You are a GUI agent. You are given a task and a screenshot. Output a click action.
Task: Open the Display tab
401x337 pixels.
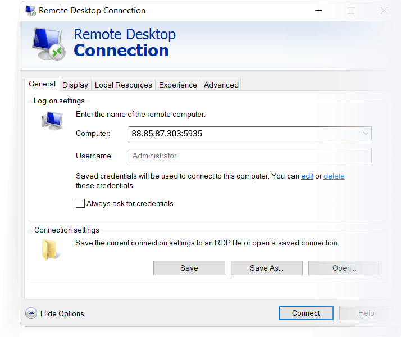pos(75,85)
